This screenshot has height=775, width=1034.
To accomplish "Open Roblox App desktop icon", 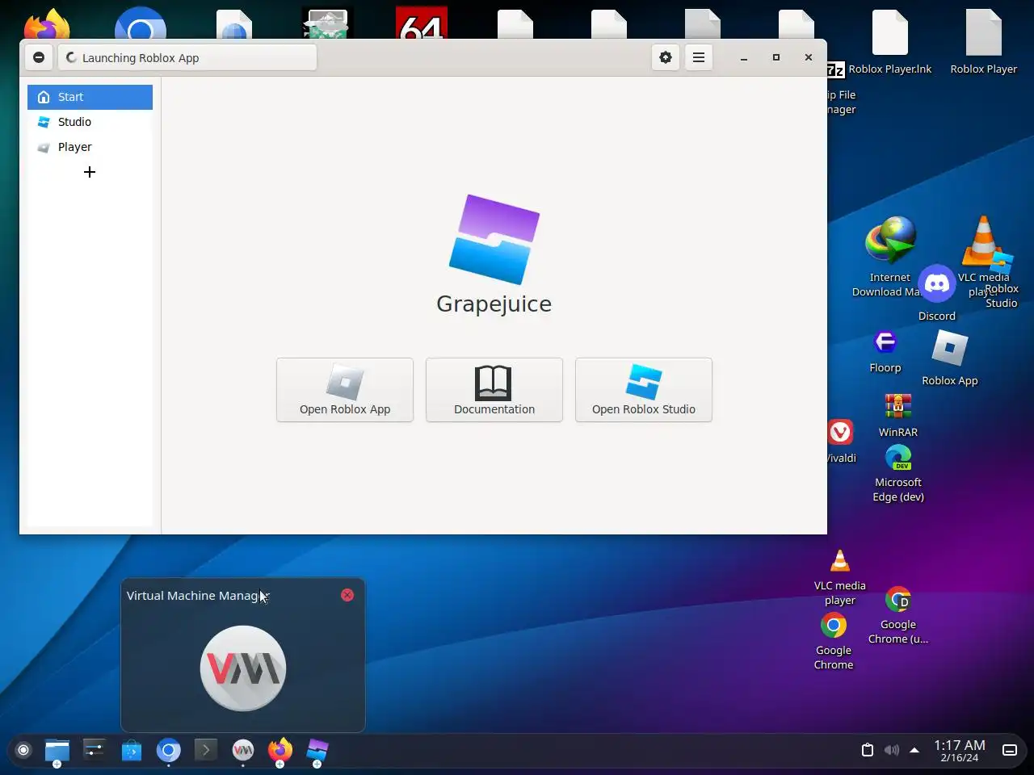I will coord(950,358).
